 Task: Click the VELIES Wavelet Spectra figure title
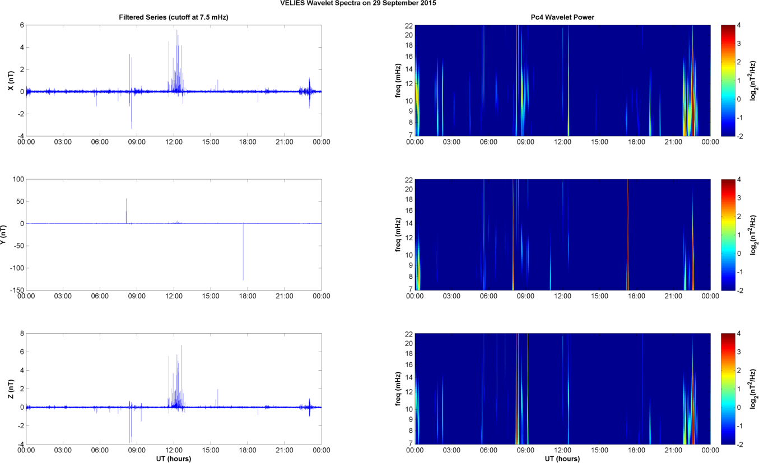(358, 3)
